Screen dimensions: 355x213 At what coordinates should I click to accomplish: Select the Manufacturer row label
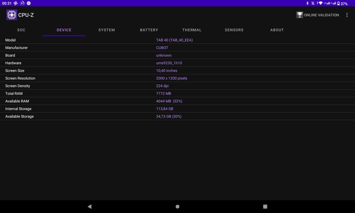[17, 48]
